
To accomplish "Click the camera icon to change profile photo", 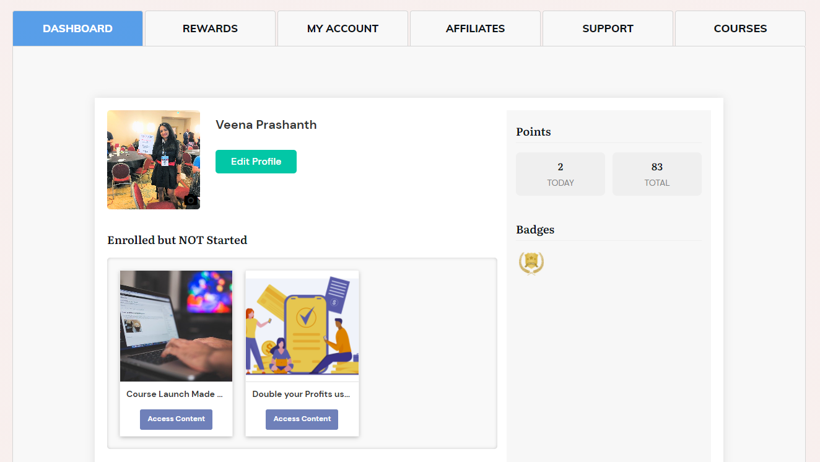I will pos(191,199).
